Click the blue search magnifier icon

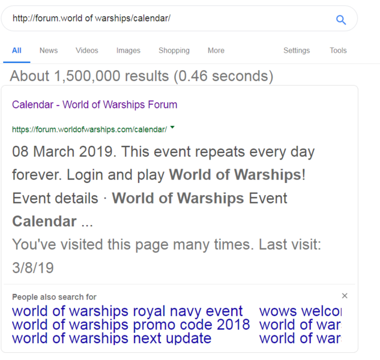pos(340,20)
